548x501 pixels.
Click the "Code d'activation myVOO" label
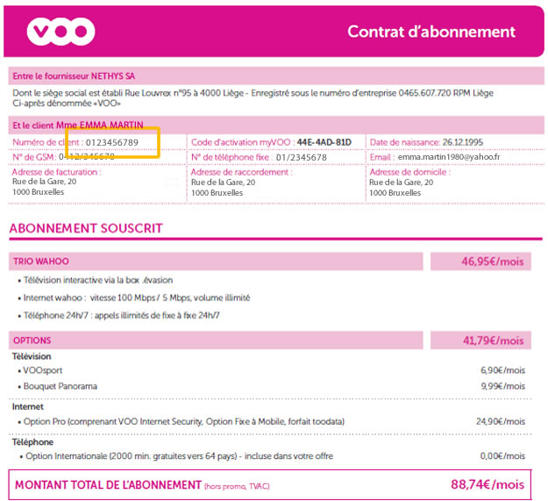(241, 142)
